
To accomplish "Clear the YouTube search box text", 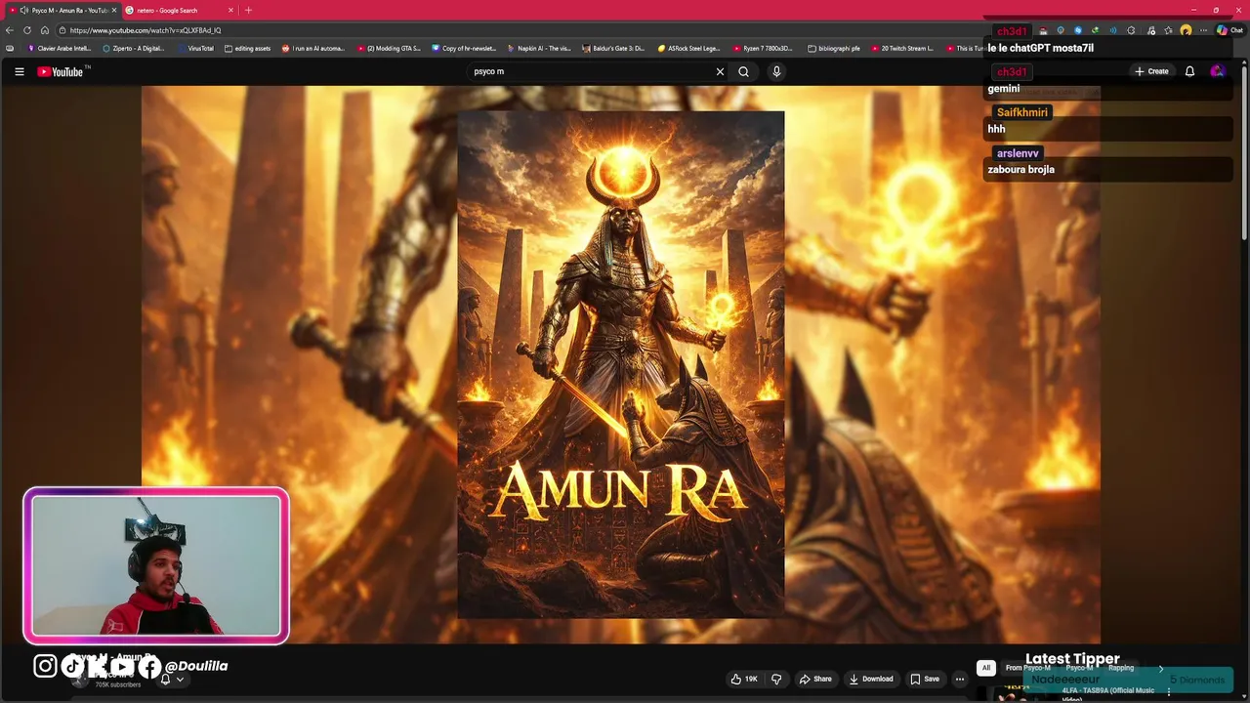I will [720, 71].
